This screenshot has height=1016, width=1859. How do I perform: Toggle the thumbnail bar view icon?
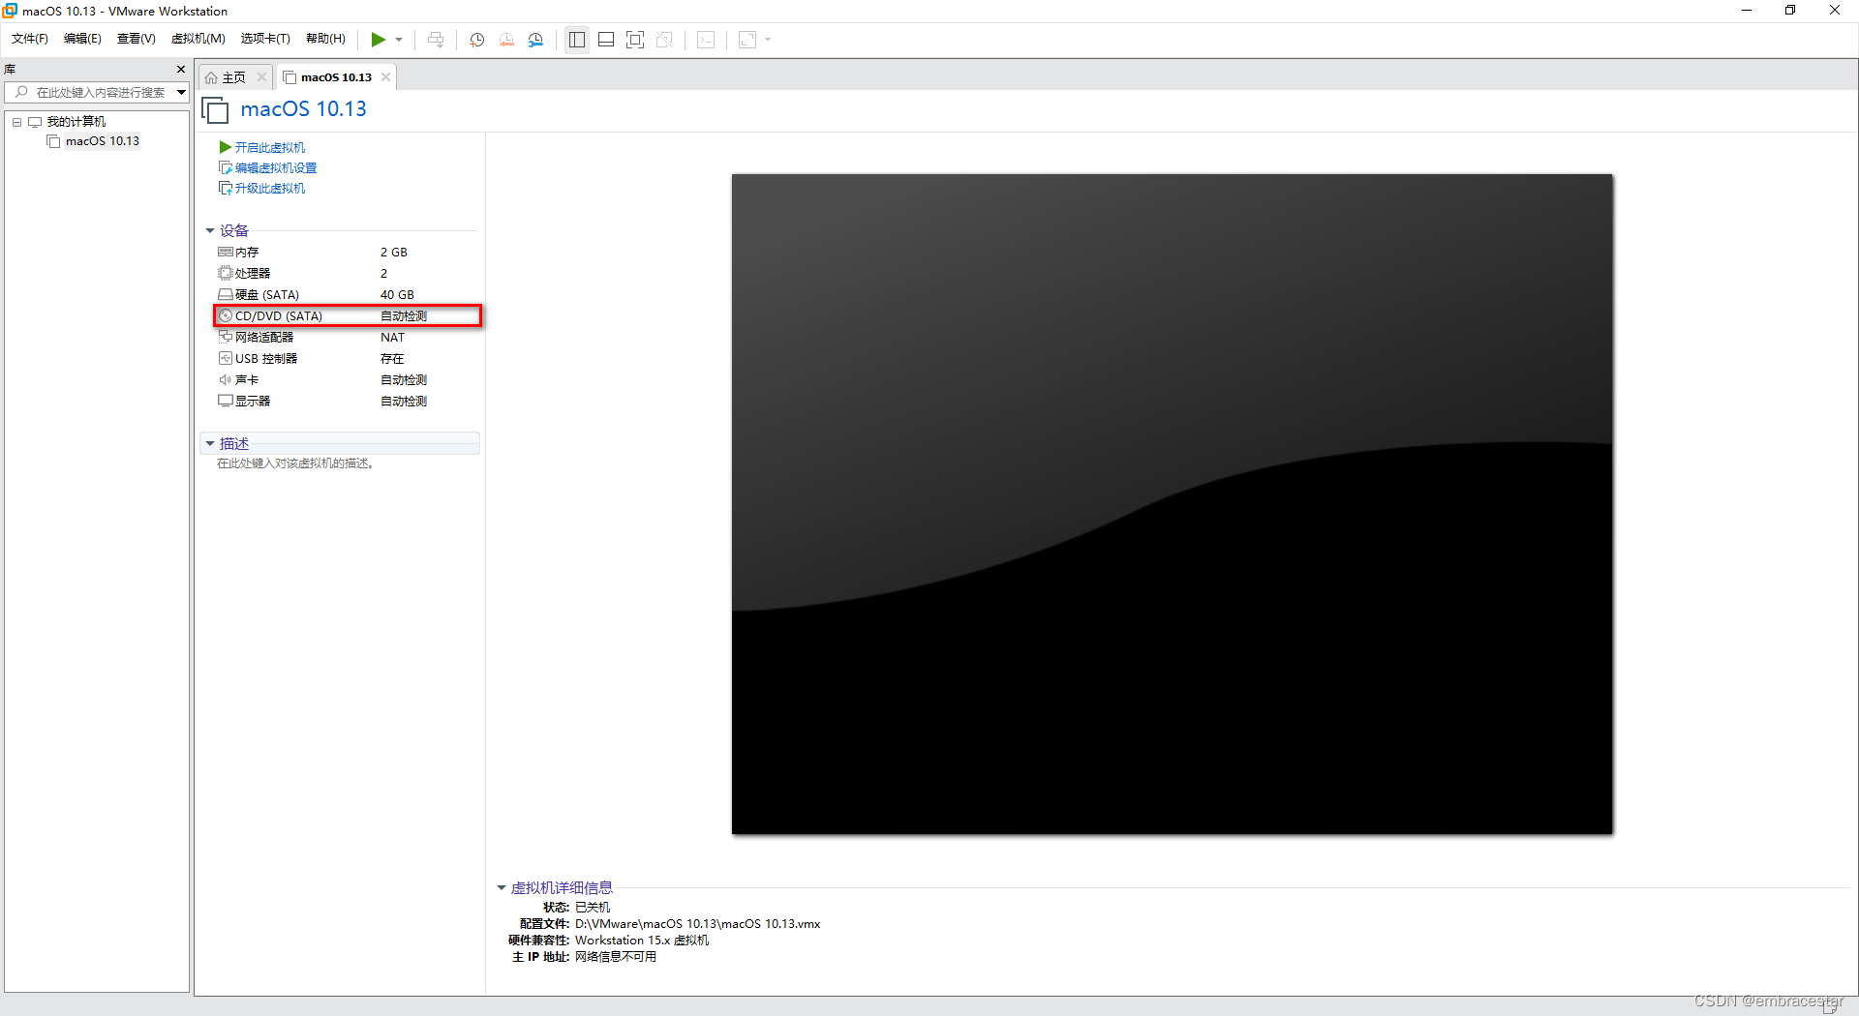click(x=606, y=40)
